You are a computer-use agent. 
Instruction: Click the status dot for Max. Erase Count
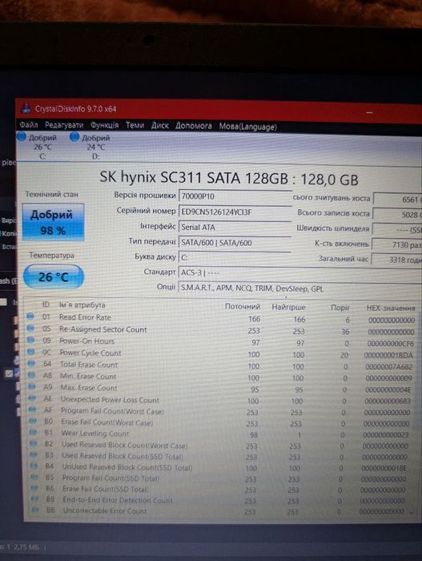[x=32, y=386]
